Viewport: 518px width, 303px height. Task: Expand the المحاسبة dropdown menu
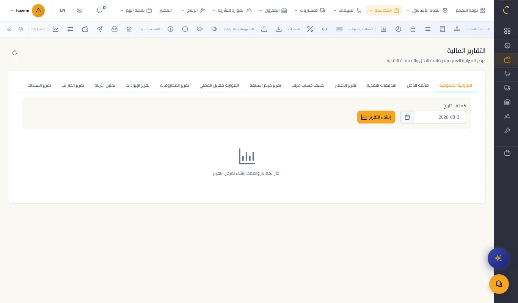click(384, 10)
